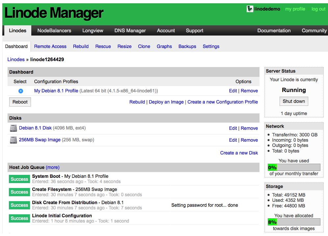
Task: Remove the 256MB Swap Image disk
Action: point(249,140)
